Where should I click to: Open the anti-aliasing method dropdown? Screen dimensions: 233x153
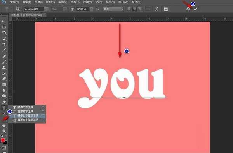click(113, 9)
